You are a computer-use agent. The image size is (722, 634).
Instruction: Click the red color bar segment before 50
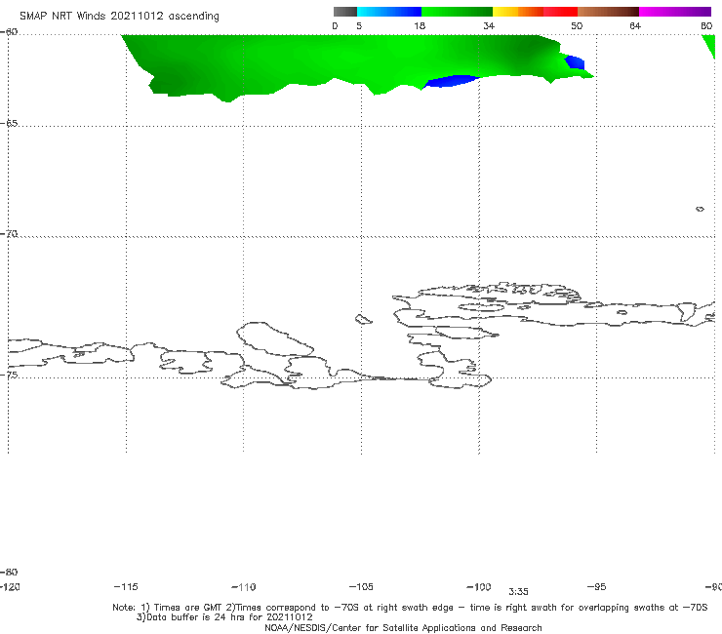point(560,12)
